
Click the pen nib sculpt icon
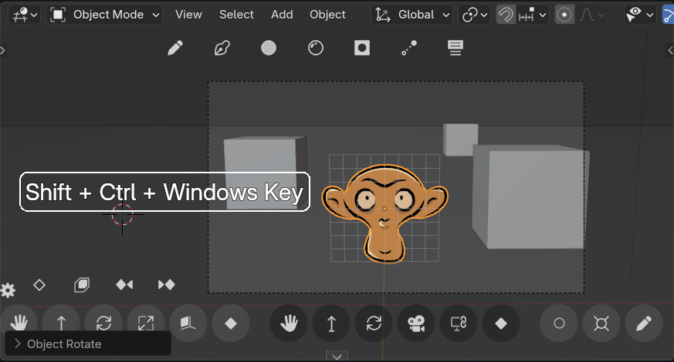222,48
